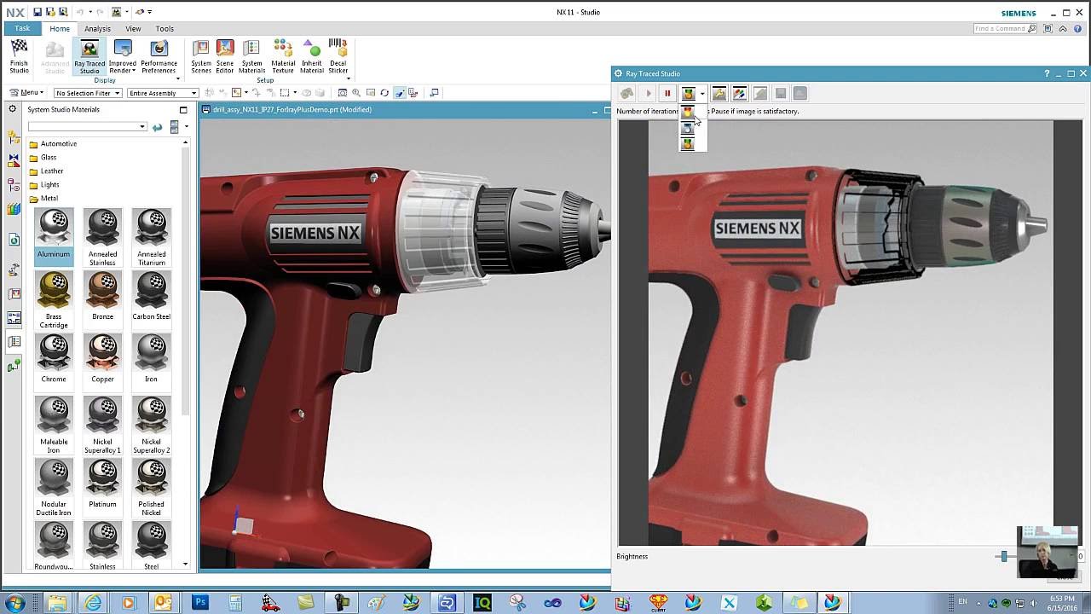Click the System Studio Materials panel maximize box

pos(182,110)
